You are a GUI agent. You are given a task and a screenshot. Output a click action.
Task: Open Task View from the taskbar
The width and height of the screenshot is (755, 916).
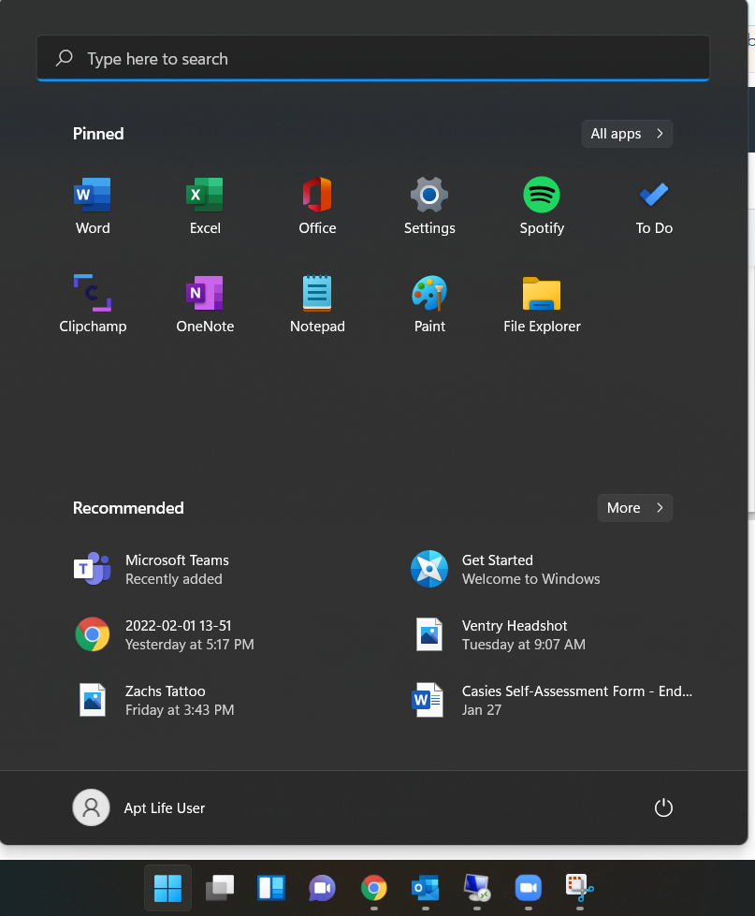[x=220, y=888]
